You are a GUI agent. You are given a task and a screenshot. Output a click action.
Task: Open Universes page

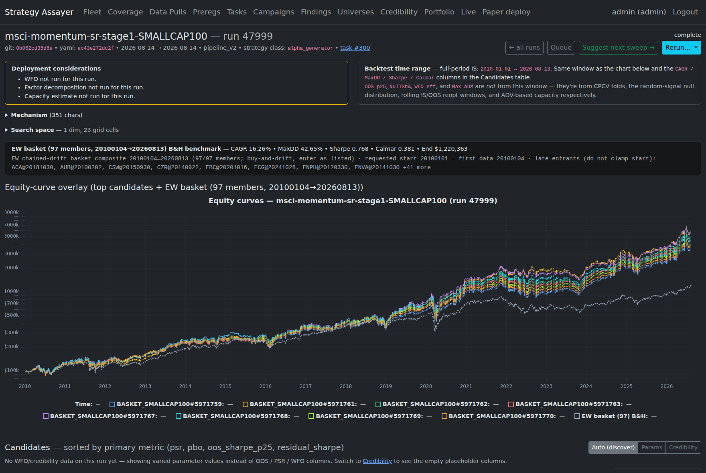point(355,12)
